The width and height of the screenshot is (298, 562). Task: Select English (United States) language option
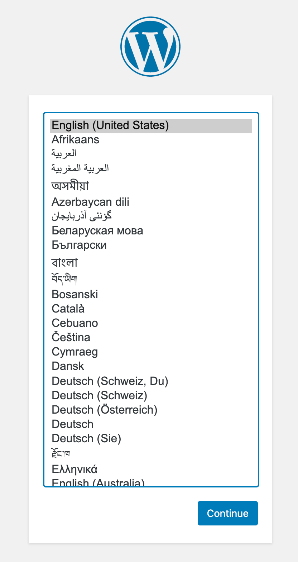pos(110,125)
